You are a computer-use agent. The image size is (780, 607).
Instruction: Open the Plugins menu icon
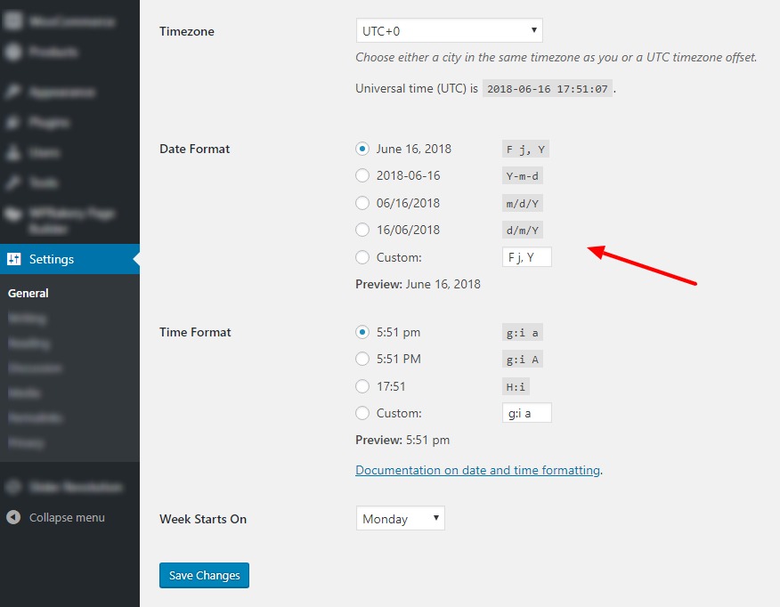coord(14,123)
